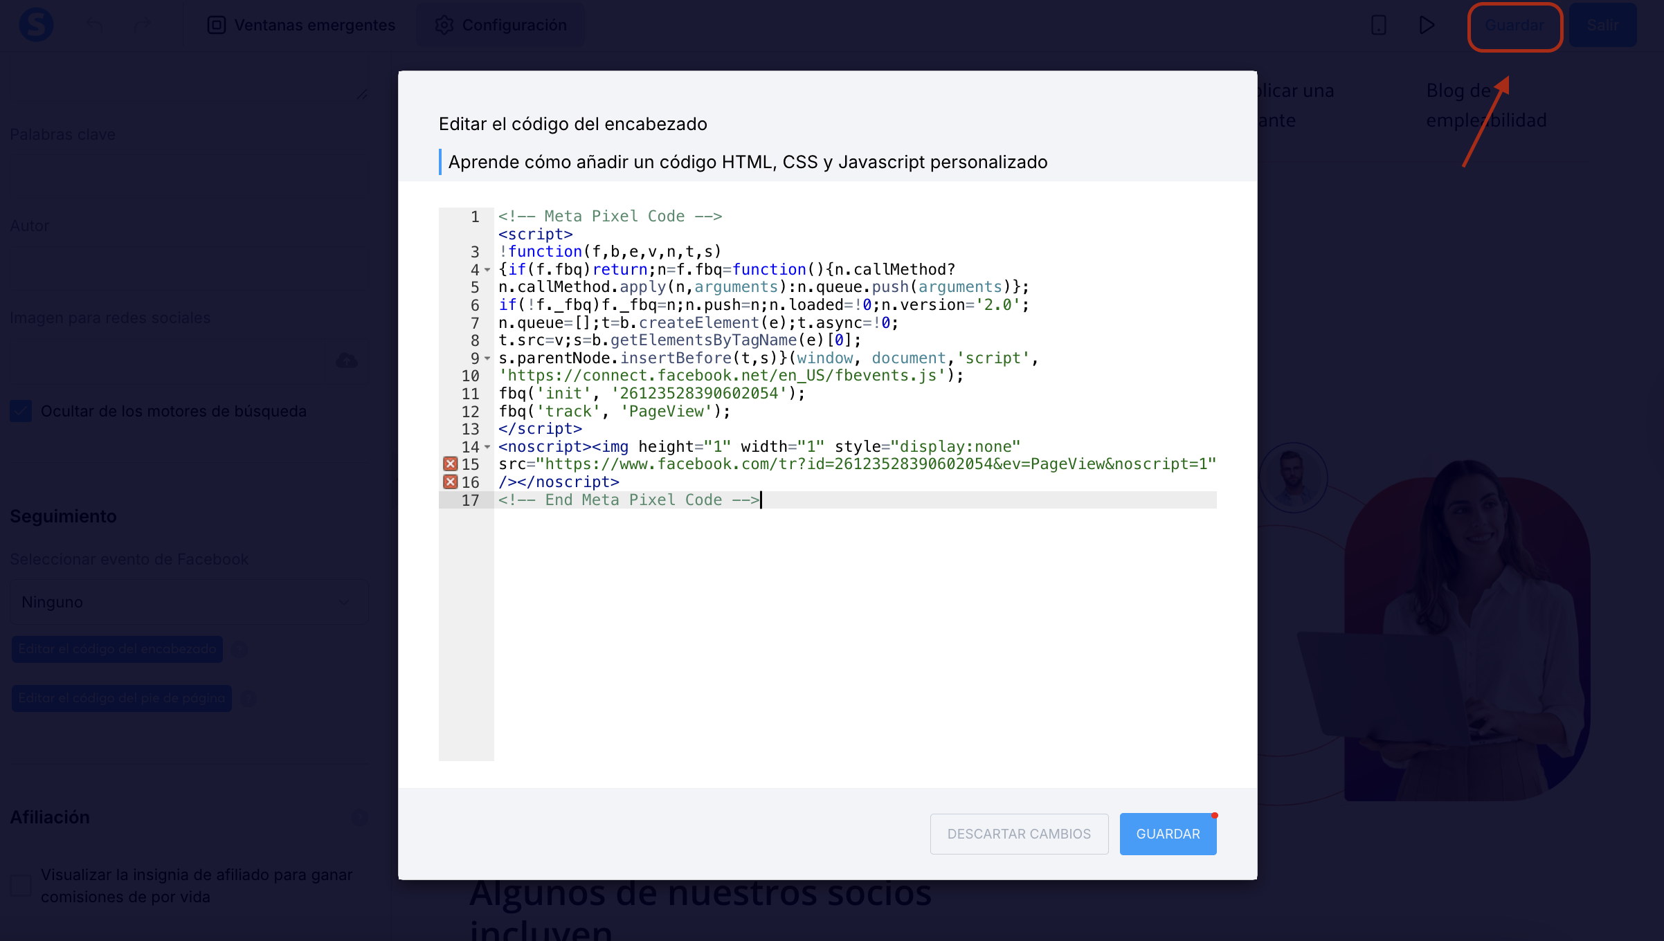Click the Systeme.io logo icon

[x=36, y=25]
